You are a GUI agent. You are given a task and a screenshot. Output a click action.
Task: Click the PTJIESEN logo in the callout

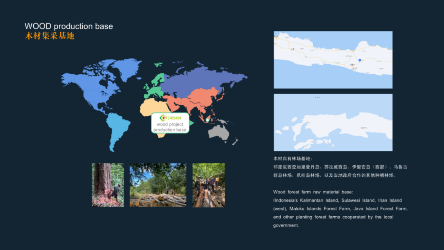(x=170, y=118)
